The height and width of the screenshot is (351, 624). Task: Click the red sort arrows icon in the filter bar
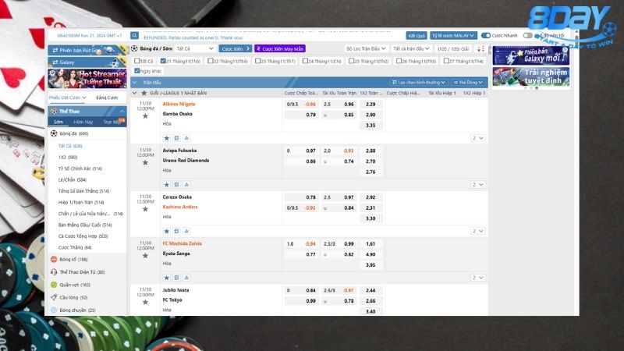click(480, 49)
